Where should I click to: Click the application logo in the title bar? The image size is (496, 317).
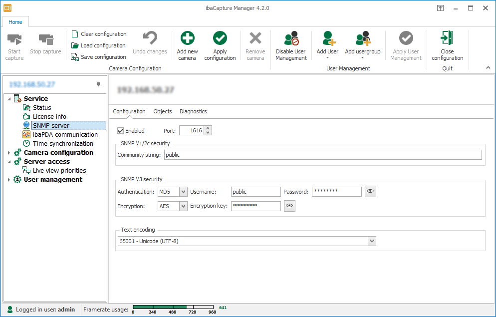7,8
